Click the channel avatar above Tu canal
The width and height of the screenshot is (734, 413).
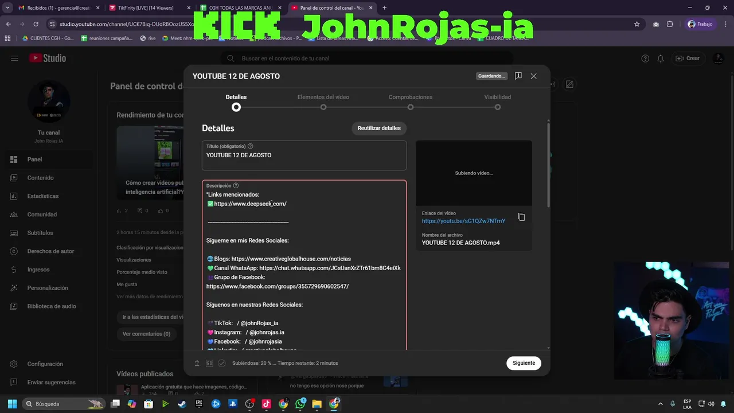point(49,102)
